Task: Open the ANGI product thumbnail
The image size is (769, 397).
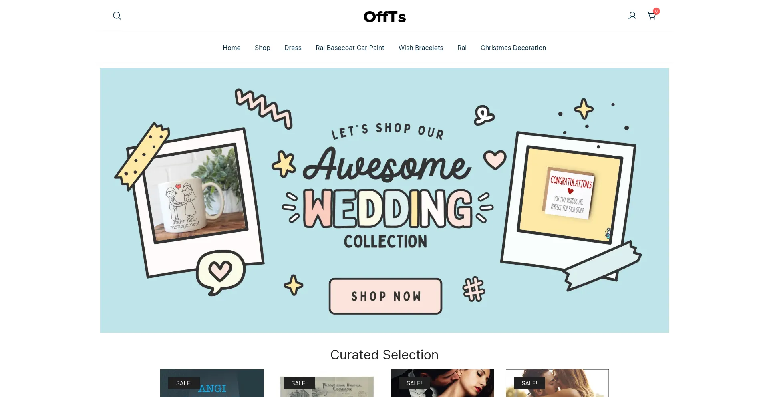Action: [212, 383]
